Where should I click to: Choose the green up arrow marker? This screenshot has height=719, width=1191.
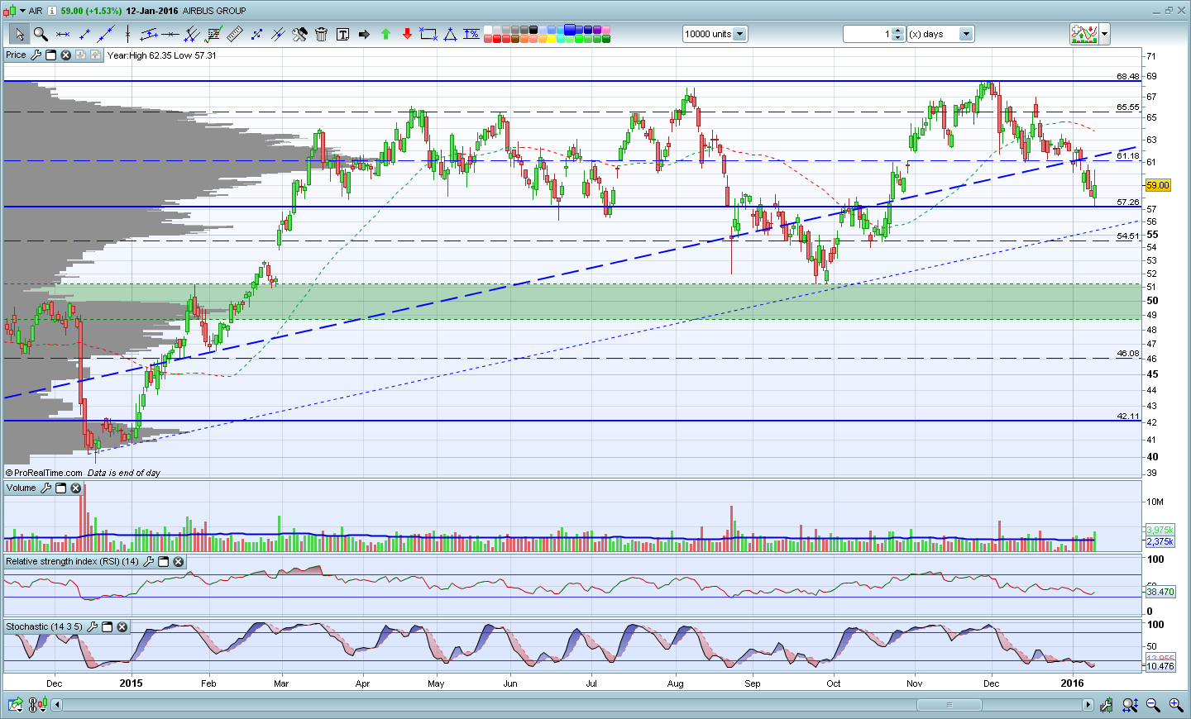[385, 34]
